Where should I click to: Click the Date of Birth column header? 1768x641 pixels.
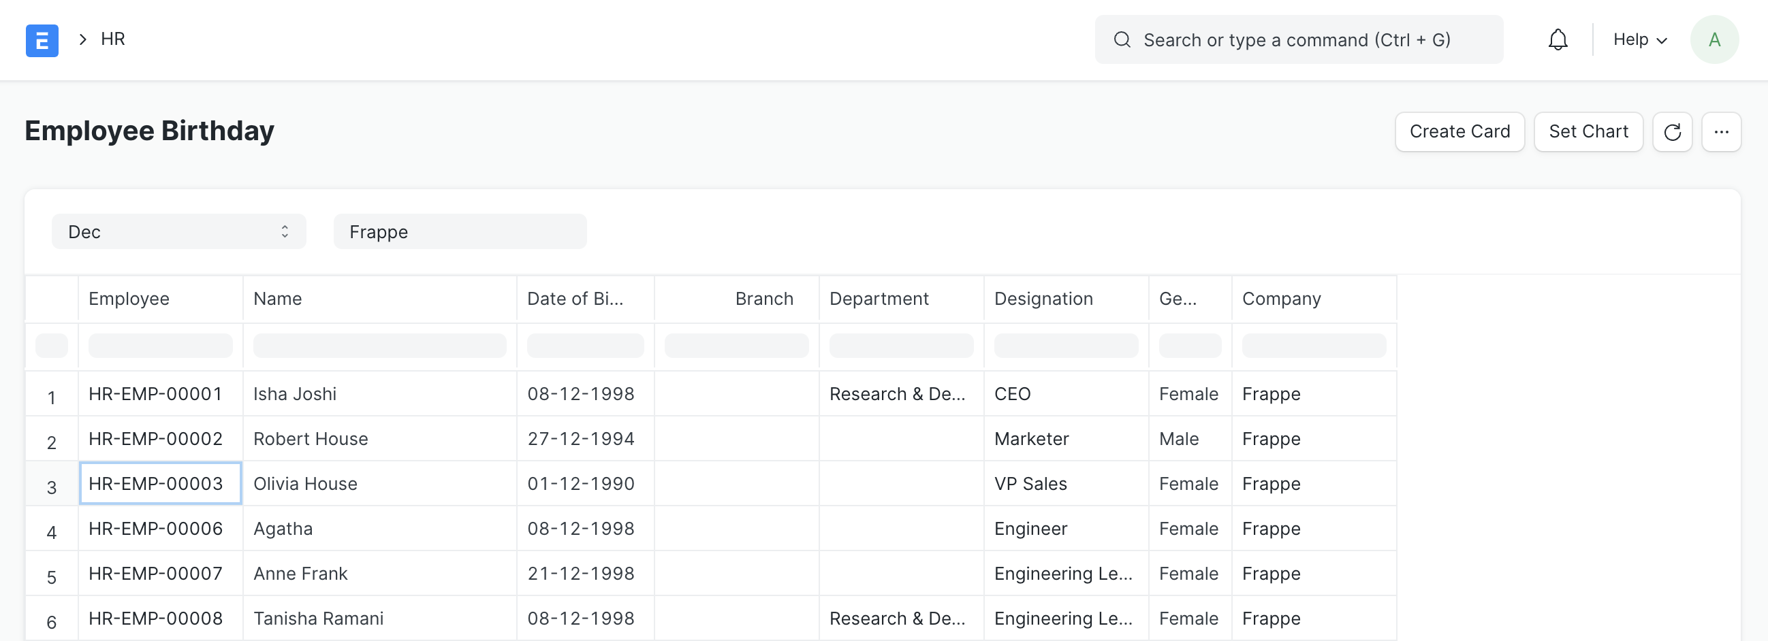tap(575, 299)
